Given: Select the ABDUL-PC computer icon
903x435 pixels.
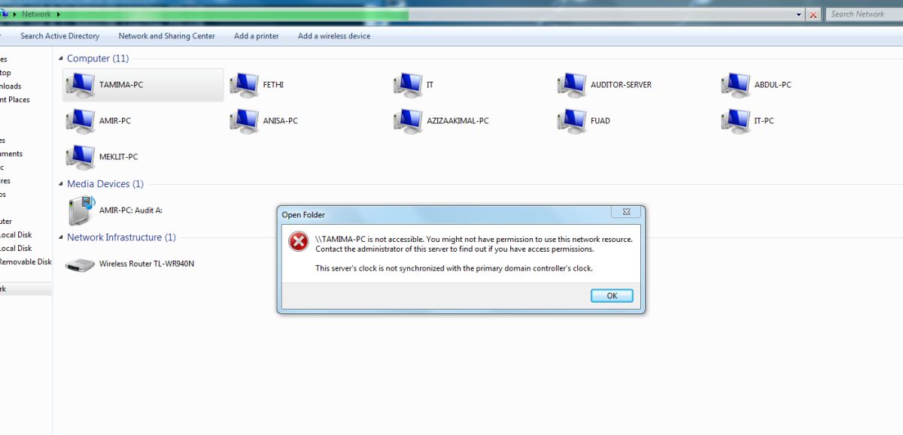Looking at the screenshot, I should pyautogui.click(x=735, y=85).
